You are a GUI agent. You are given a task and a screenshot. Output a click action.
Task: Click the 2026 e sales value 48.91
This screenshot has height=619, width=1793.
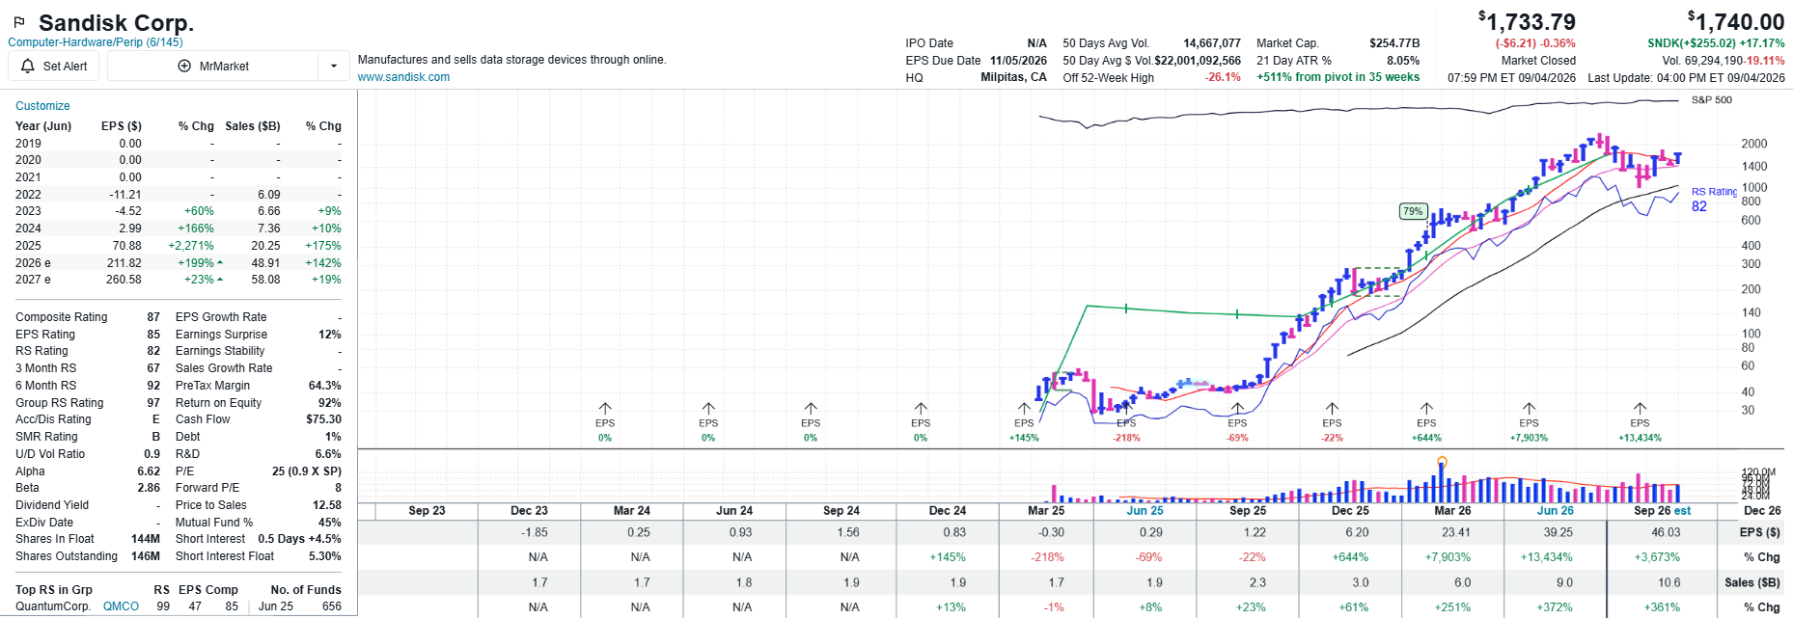click(265, 263)
